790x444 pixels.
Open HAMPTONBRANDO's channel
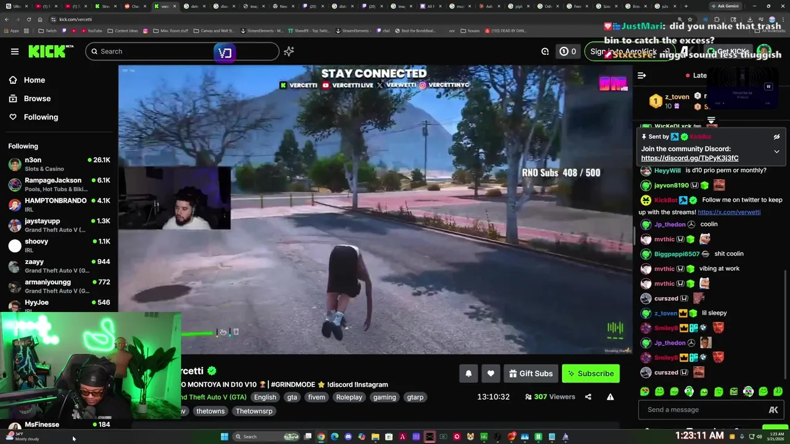click(x=59, y=205)
